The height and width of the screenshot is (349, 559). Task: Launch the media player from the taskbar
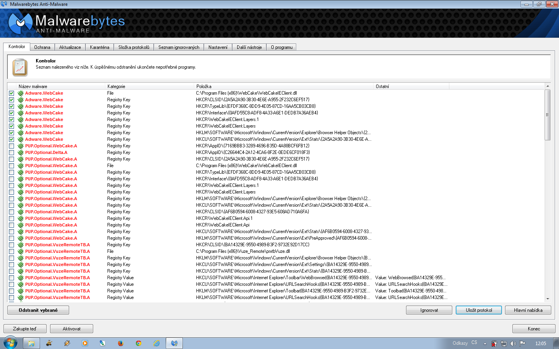tap(85, 343)
